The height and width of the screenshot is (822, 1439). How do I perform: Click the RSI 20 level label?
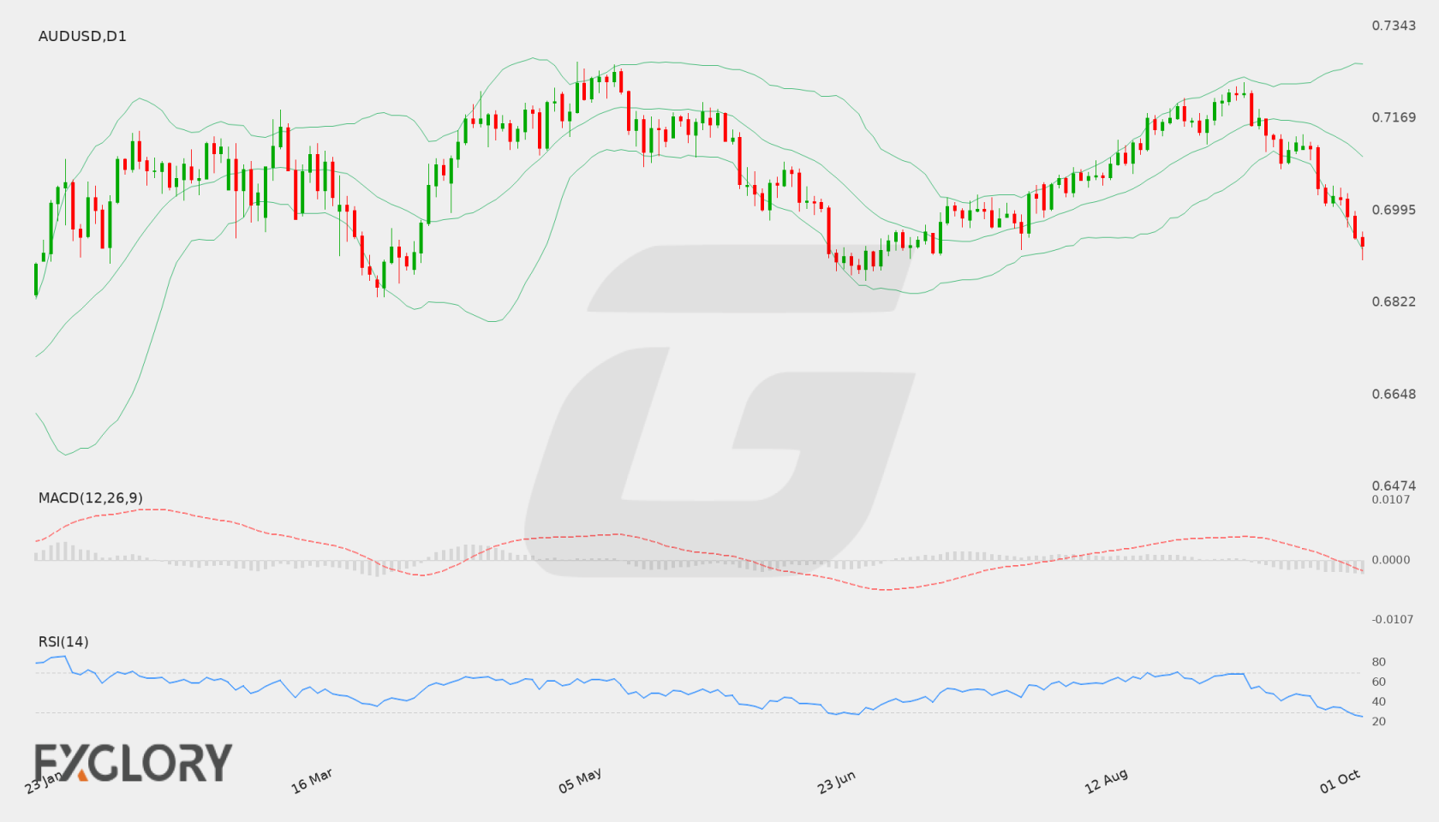click(x=1379, y=721)
